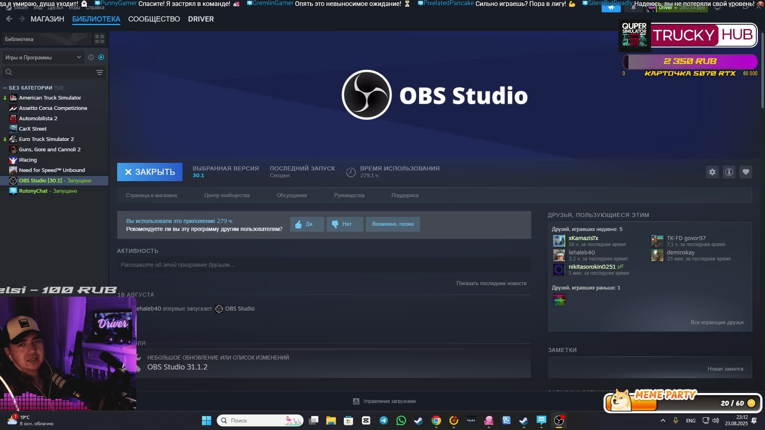Open File Explorer from the taskbar
The width and height of the screenshot is (765, 430).
[x=331, y=420]
